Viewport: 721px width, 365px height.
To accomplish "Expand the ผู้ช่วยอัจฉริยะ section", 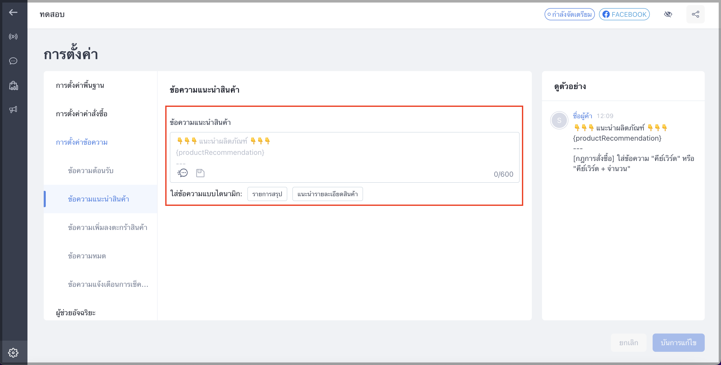I will pyautogui.click(x=76, y=312).
